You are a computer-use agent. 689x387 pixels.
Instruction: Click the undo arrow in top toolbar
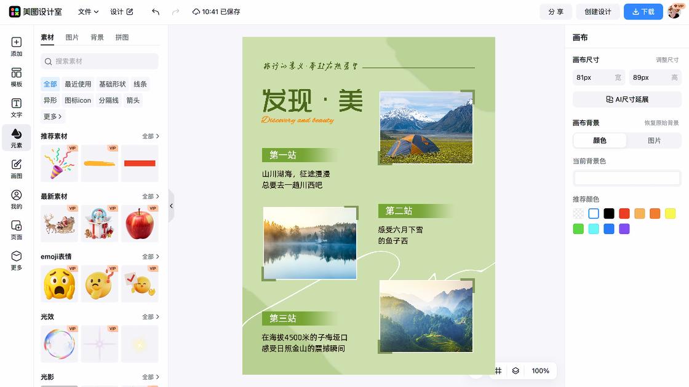156,12
